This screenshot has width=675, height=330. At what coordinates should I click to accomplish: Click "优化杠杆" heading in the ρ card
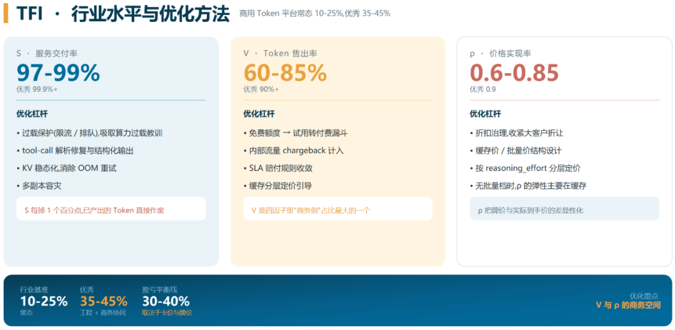[485, 114]
